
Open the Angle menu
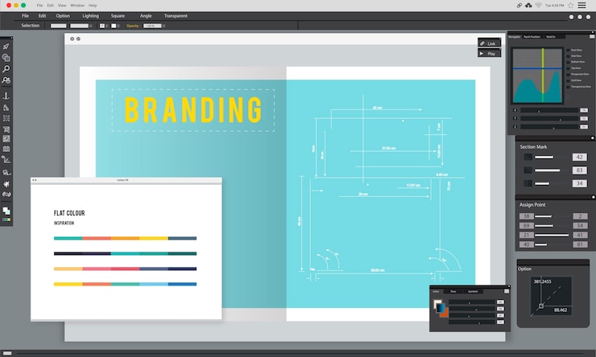pyautogui.click(x=146, y=16)
